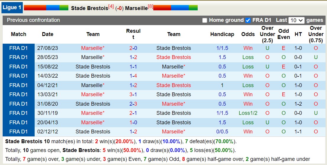Screen dimensions: 327x165
Task: Open Marseille team link in header
Action: (136, 8)
